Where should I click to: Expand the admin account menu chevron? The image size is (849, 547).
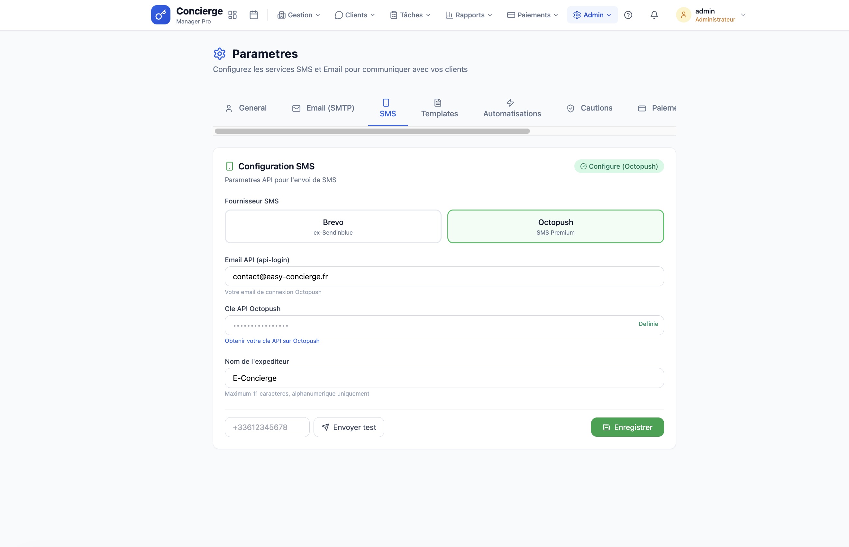pos(743,14)
